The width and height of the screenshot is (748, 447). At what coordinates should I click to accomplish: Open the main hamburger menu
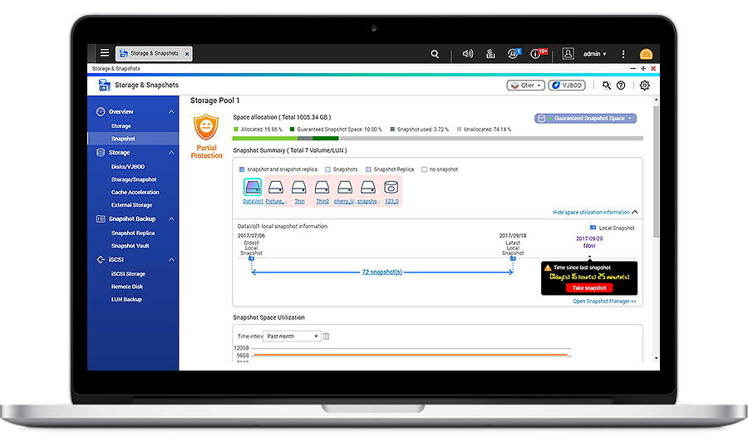coord(105,53)
